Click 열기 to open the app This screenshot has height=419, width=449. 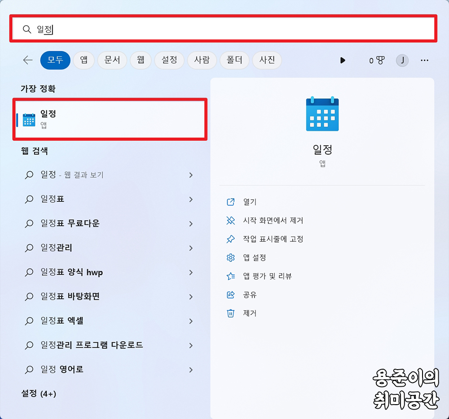[x=250, y=202]
